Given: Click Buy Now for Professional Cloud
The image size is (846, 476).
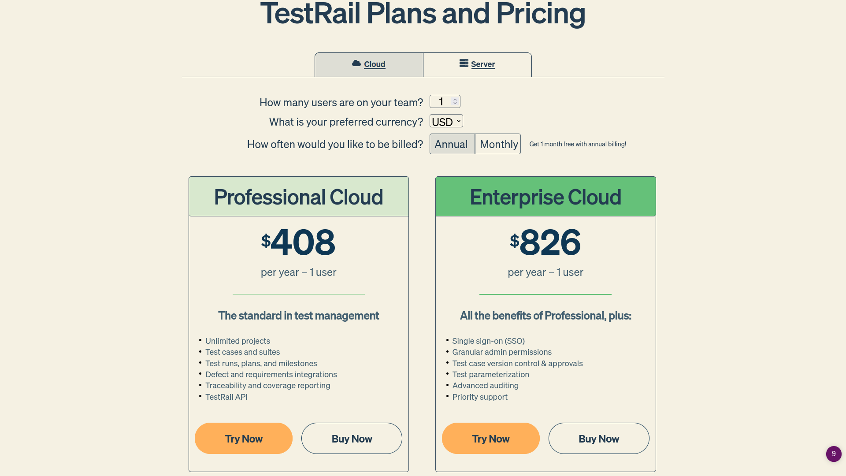Looking at the screenshot, I should [352, 438].
